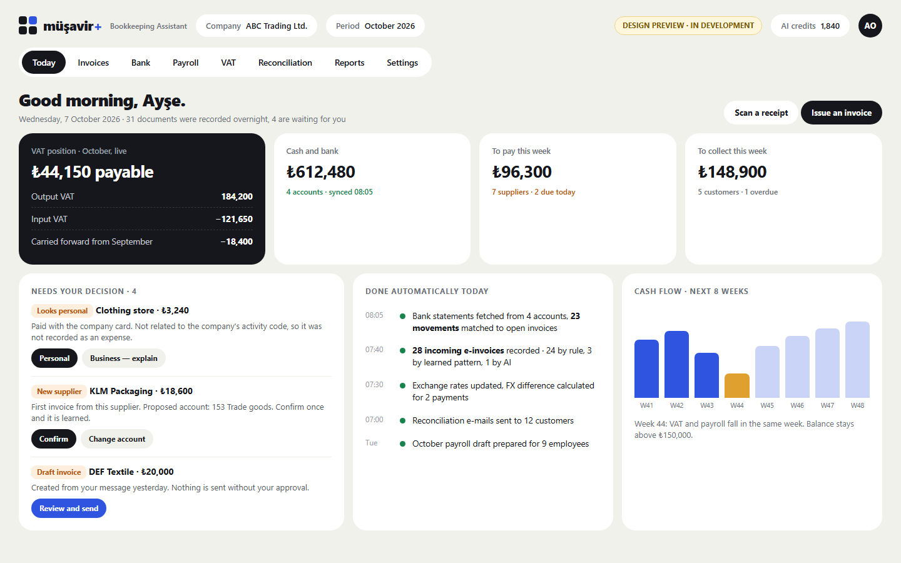This screenshot has height=563, width=901.
Task: Mark Clothing store expense as Personal
Action: point(54,358)
